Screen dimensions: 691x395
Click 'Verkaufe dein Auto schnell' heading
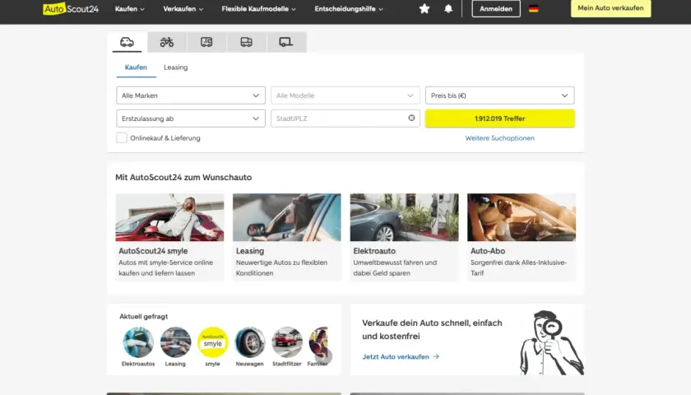click(x=432, y=329)
